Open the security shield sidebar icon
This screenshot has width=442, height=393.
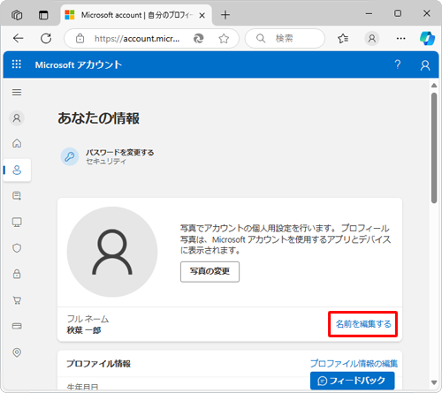17,248
